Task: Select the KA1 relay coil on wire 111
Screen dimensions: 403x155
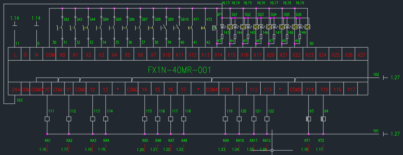Action: [x=47, y=119]
